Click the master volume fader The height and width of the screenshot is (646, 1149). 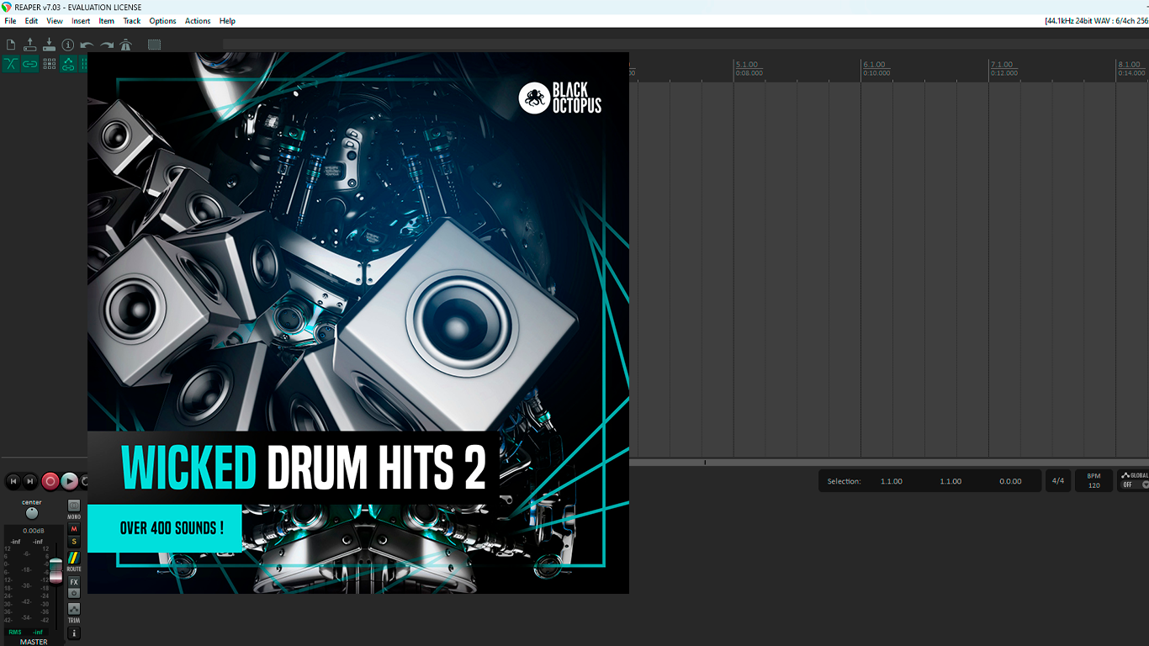[x=56, y=570]
